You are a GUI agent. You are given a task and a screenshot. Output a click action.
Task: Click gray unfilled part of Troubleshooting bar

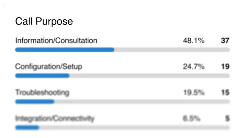coord(142,102)
